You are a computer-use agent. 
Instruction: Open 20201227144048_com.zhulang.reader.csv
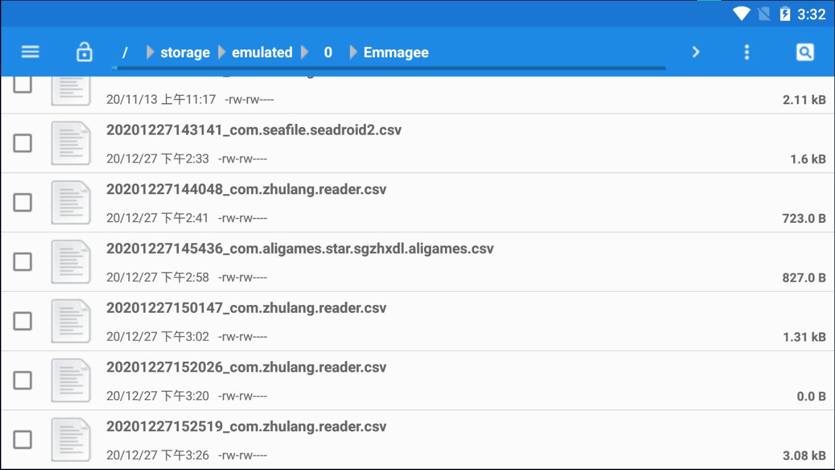tap(246, 189)
